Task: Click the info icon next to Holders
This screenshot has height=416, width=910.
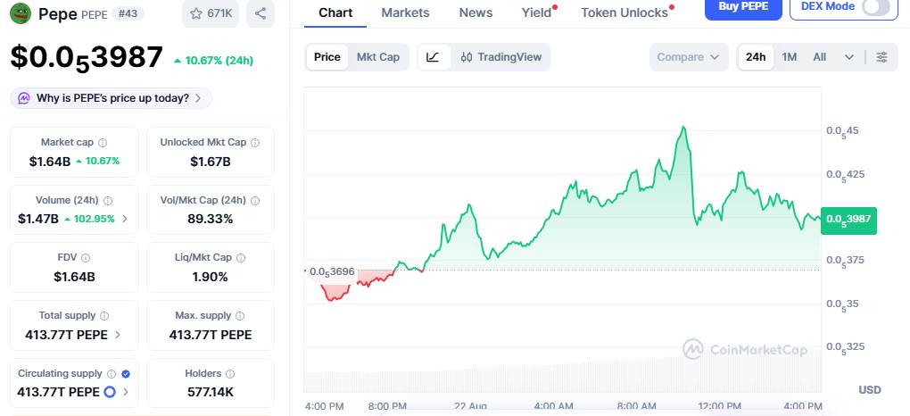Action: point(230,373)
